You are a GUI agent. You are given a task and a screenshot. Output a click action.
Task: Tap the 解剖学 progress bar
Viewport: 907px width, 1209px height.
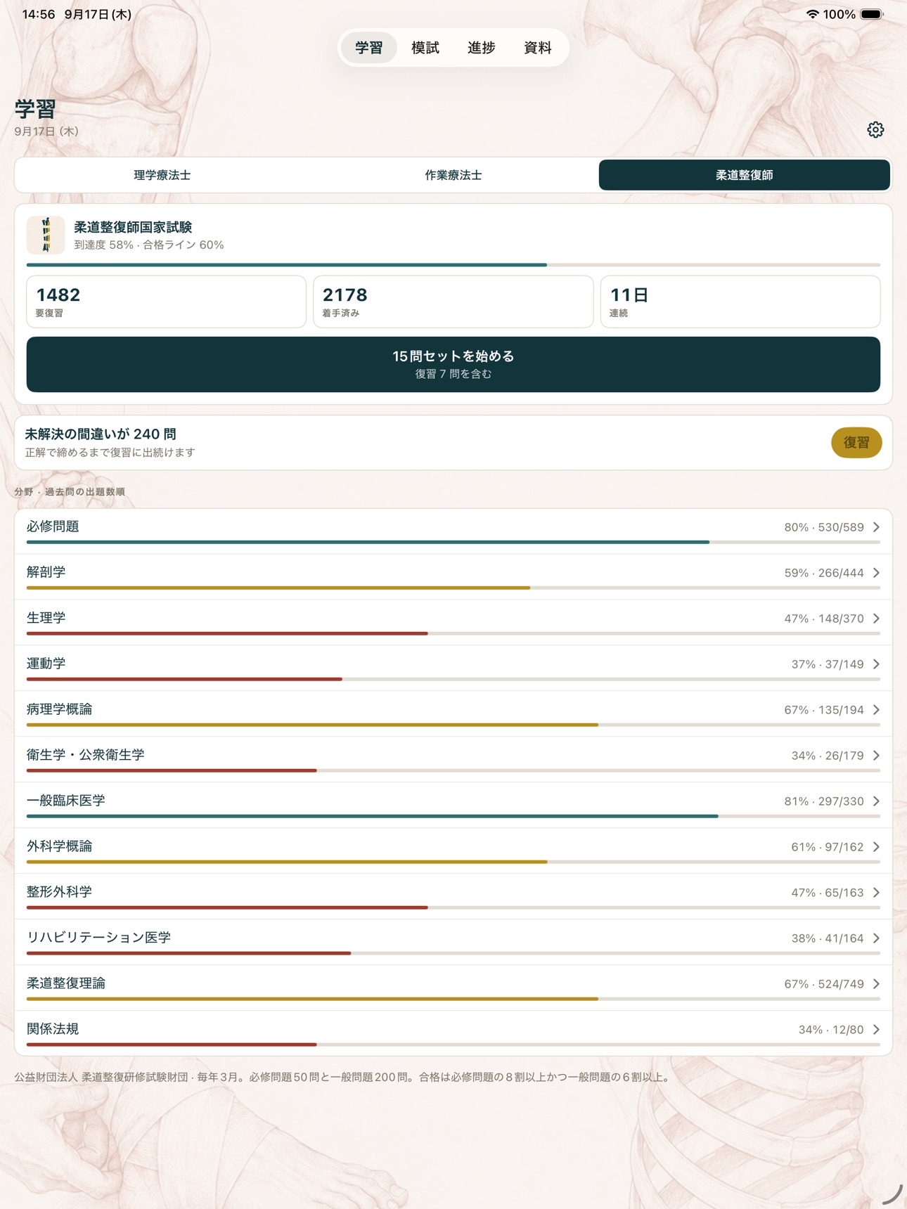(453, 588)
